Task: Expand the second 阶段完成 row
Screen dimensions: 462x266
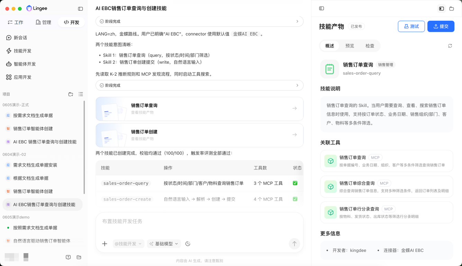Action: click(199, 85)
